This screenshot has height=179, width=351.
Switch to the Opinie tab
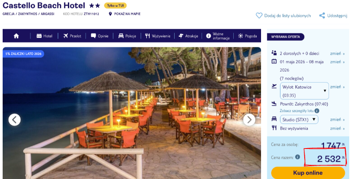click(x=100, y=36)
